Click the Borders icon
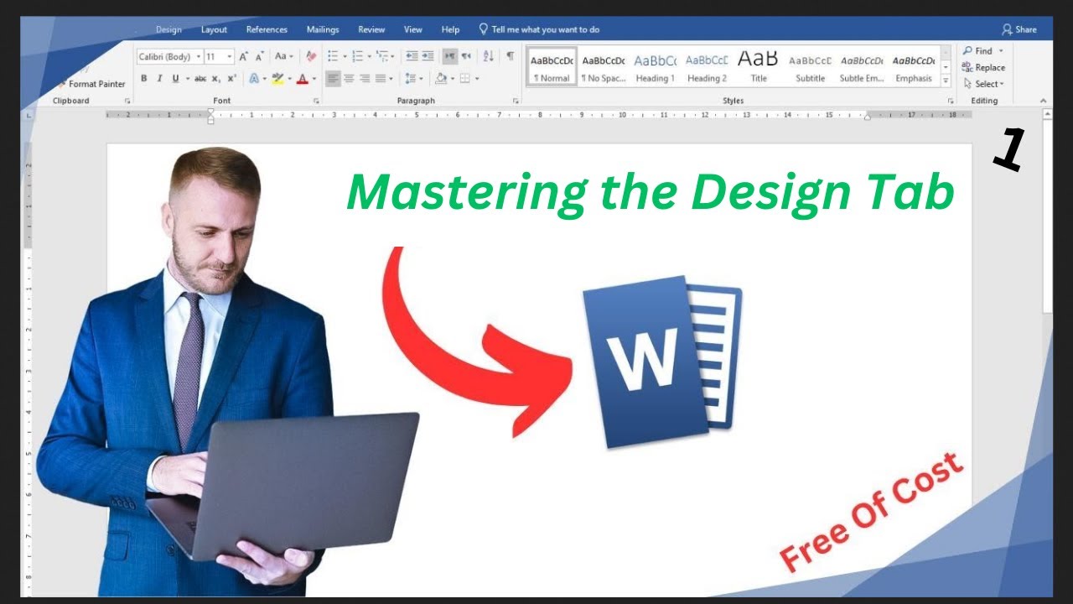The width and height of the screenshot is (1073, 604). (464, 79)
